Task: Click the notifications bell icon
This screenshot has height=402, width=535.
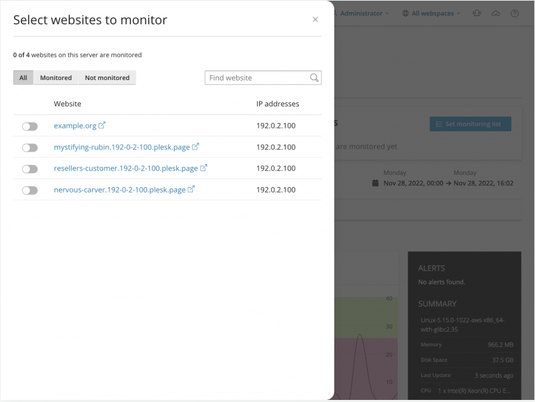Action: (x=477, y=13)
